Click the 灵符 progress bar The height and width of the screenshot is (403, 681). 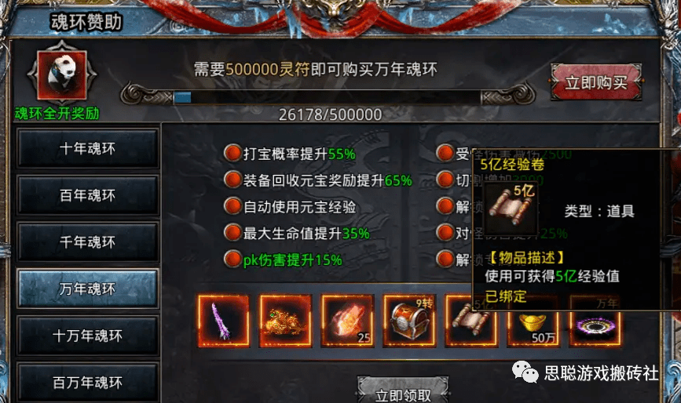328,97
